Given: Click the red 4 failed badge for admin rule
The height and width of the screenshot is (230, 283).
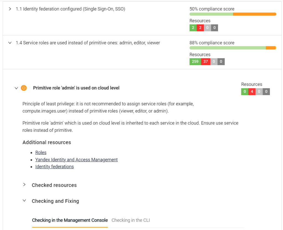Looking at the screenshot, I should 252,92.
